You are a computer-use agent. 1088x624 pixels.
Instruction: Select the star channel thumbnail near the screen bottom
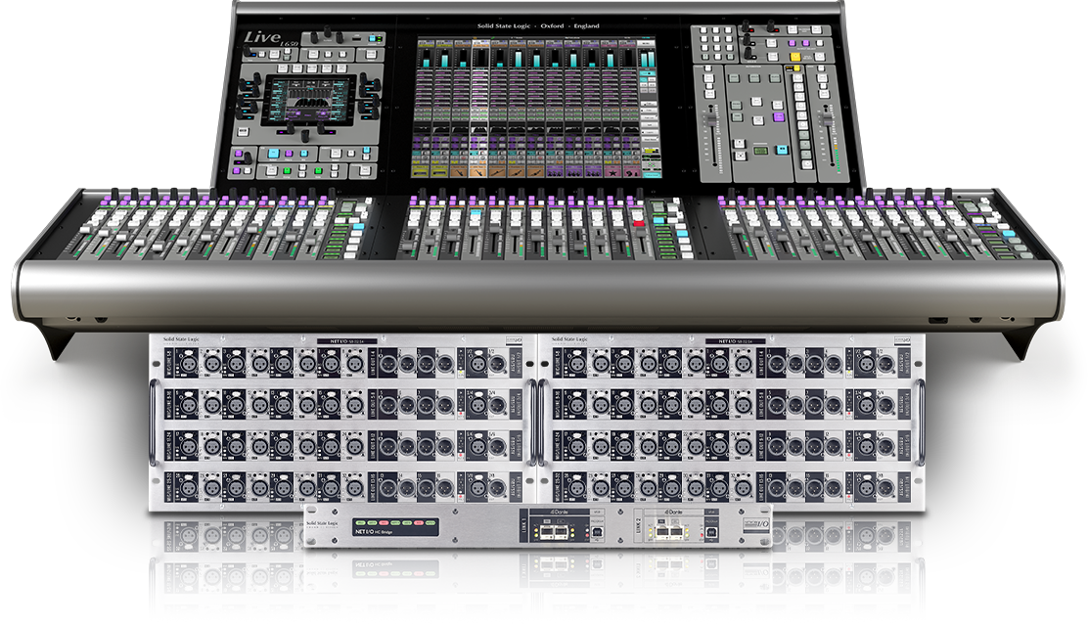[x=613, y=173]
